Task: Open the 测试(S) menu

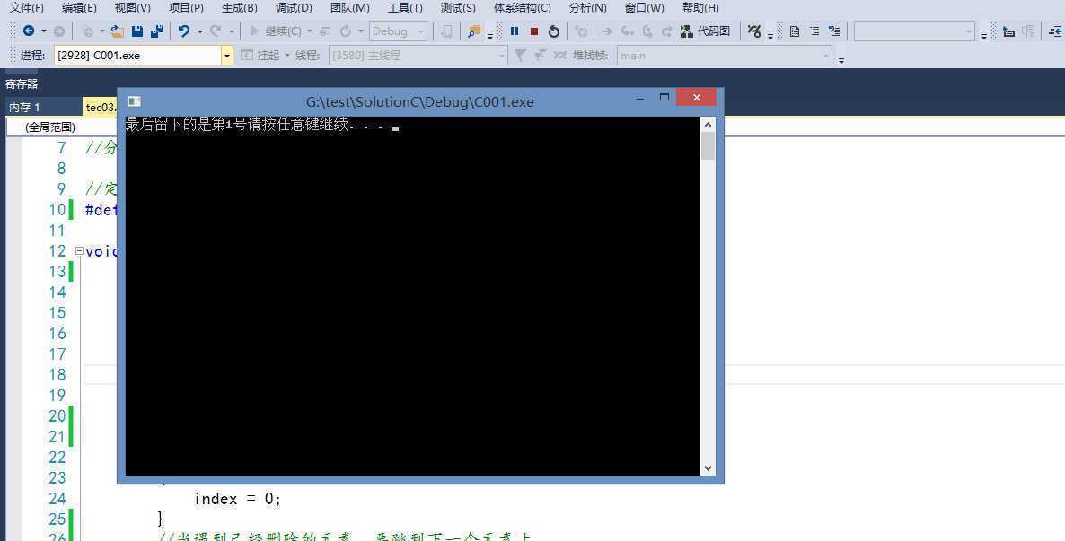Action: coord(458,8)
